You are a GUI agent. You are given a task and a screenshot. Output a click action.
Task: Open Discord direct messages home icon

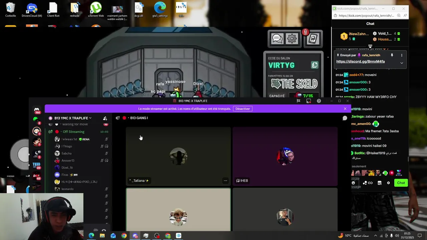click(37, 110)
